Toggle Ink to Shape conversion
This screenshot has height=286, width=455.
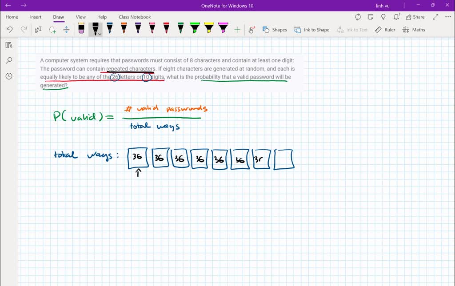click(x=311, y=30)
